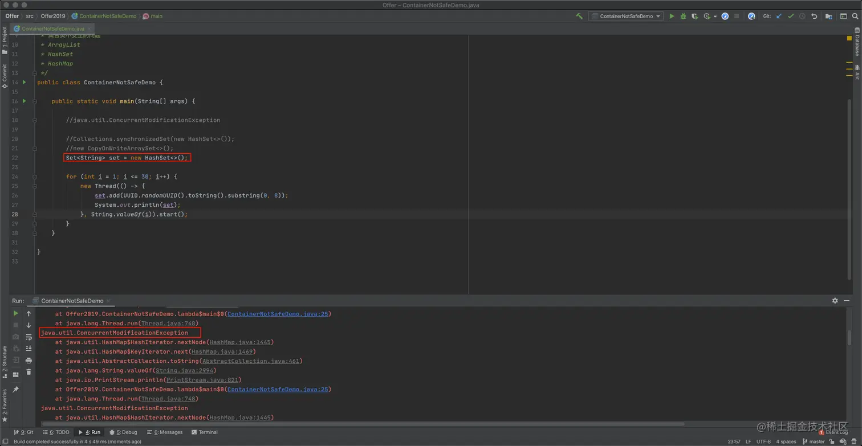Open the Z: Structure side panel

5,362
